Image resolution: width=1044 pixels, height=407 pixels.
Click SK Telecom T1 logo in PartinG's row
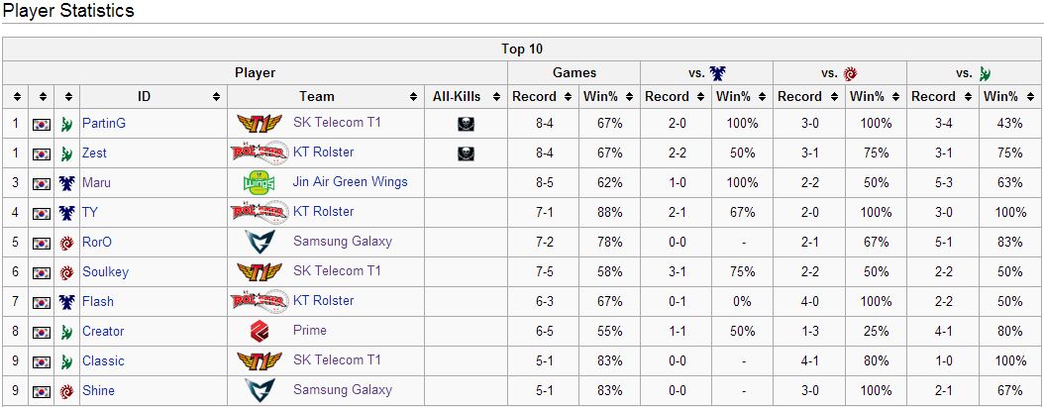tap(259, 124)
